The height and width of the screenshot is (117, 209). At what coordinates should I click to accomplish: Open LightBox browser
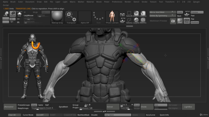(188, 107)
